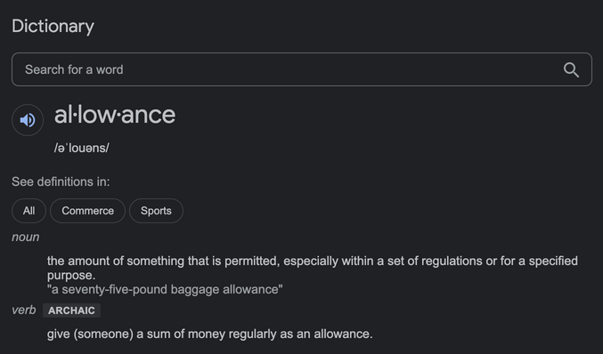Filter definitions by Commerce
This screenshot has width=603, height=354.
click(x=87, y=211)
